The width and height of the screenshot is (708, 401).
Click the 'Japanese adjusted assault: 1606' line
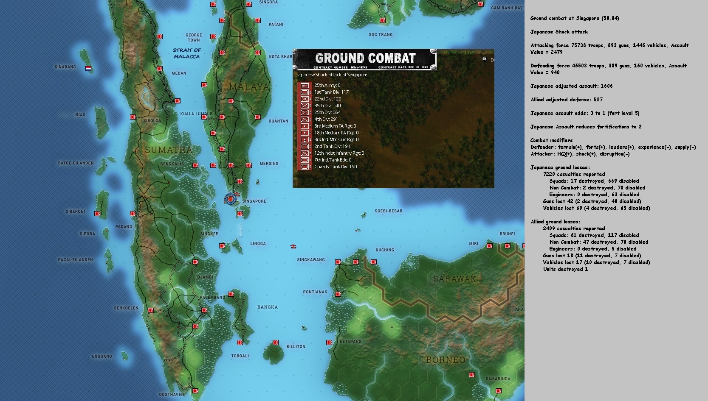pos(572,86)
